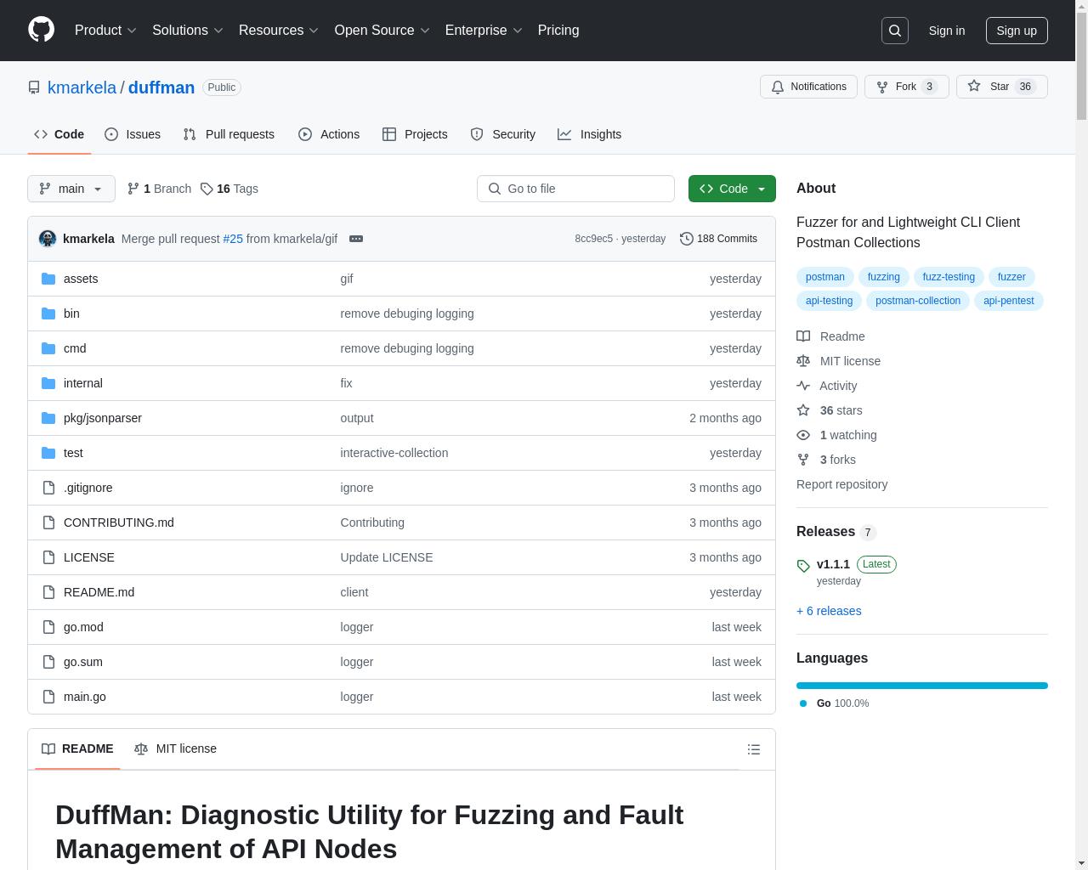Open the CONTRIBUTING.md file
The height and width of the screenshot is (870, 1088).
tap(118, 523)
